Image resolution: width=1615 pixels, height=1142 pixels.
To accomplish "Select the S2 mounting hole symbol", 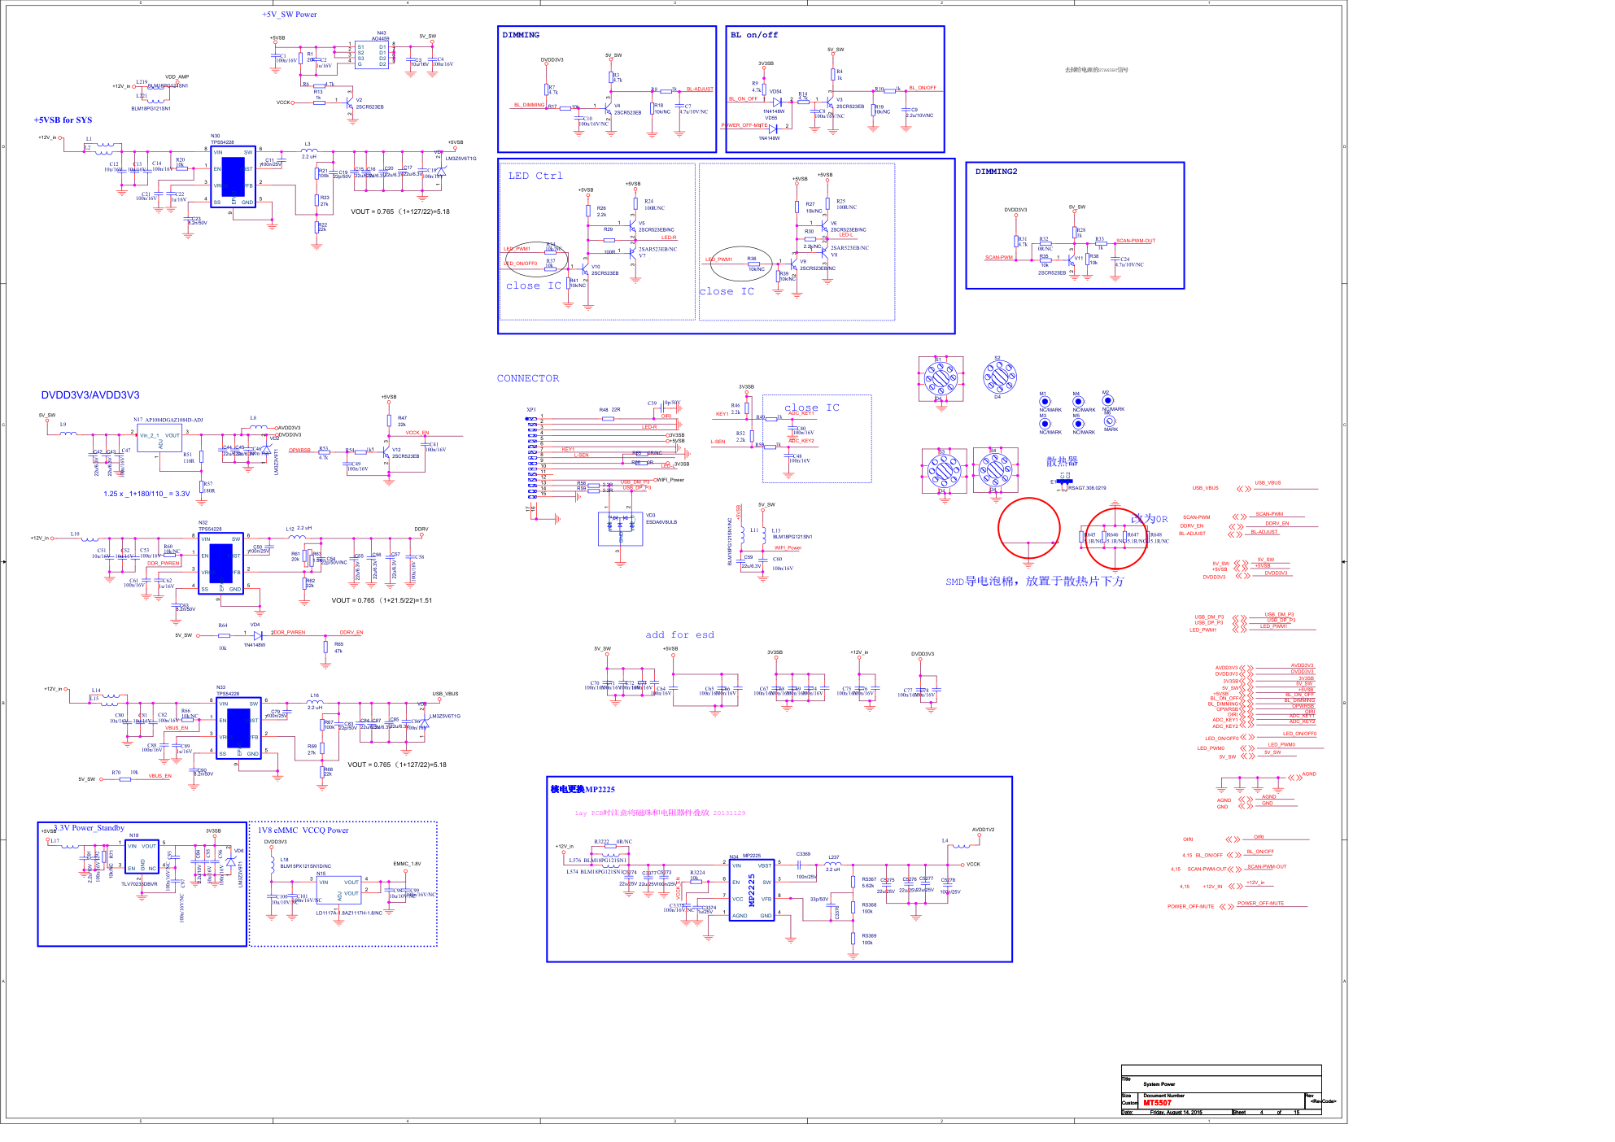I will [x=999, y=377].
